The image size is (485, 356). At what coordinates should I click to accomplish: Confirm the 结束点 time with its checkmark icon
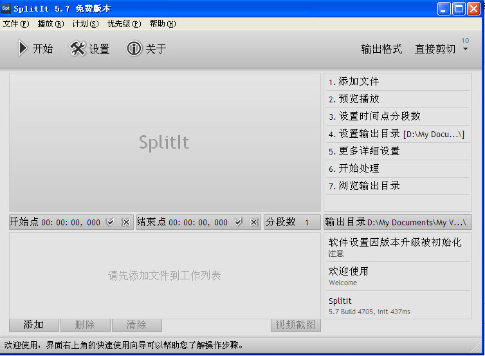[x=238, y=222]
